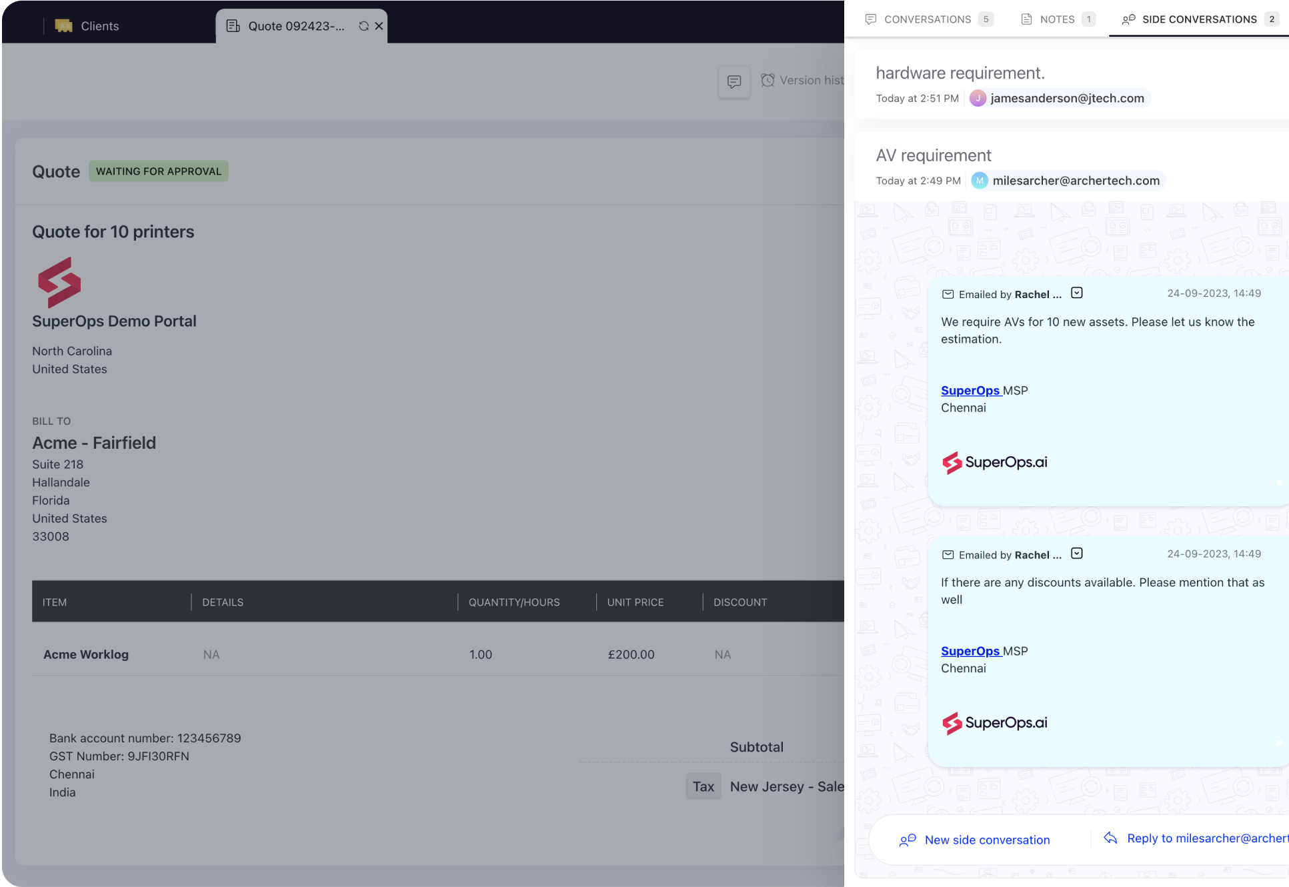Screen dimensions: 1289x887
Task: Refresh the Quote 092423 tab
Action: [363, 25]
